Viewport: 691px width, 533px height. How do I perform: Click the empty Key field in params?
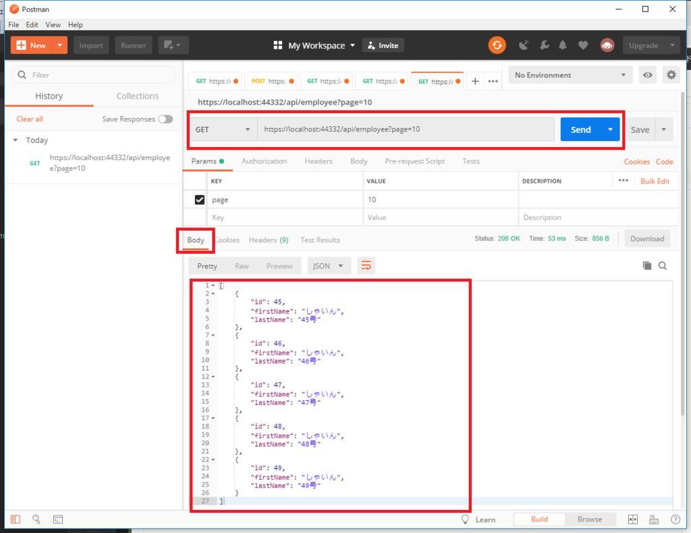tap(285, 217)
